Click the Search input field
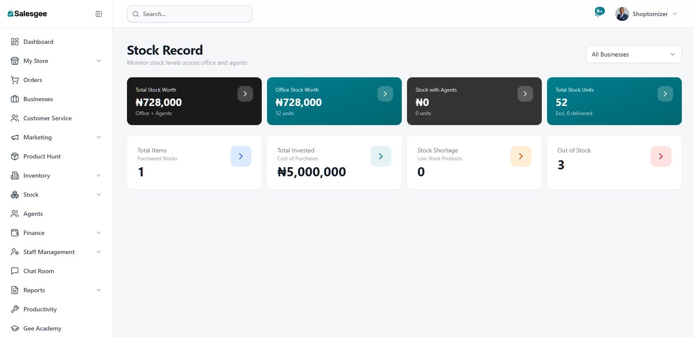Screen dimensions: 694x337 pos(190,14)
